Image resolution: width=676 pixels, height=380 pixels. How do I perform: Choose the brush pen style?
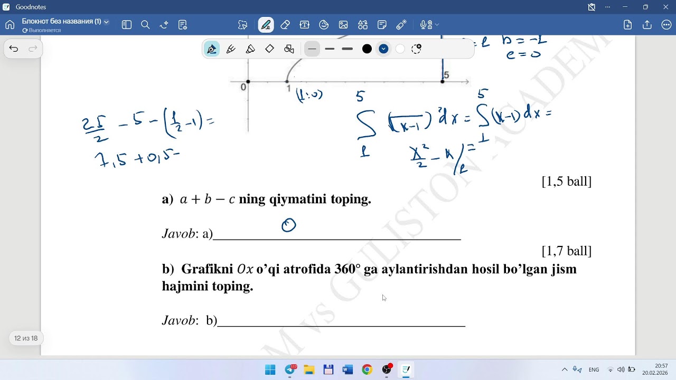(x=250, y=49)
